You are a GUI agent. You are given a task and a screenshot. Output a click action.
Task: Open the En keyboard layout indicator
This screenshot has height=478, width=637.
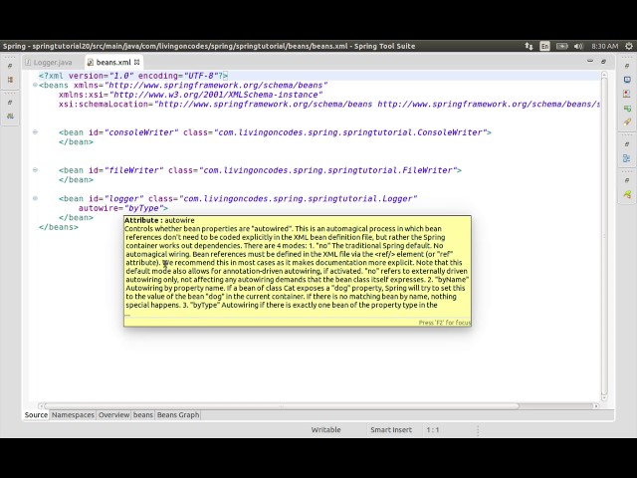pyautogui.click(x=544, y=46)
